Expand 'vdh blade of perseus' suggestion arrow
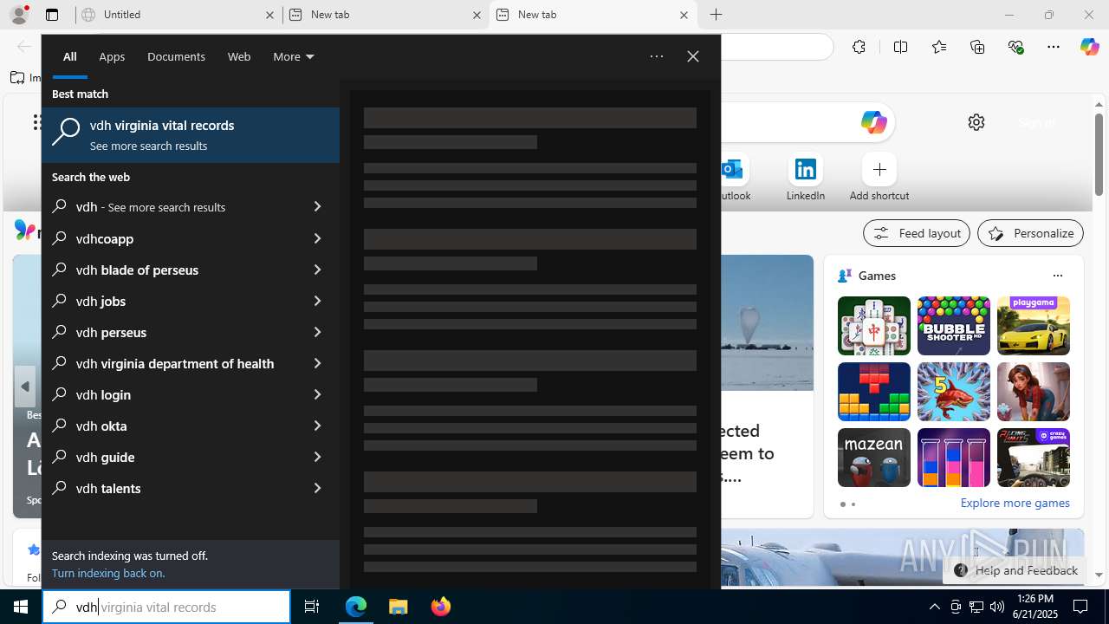This screenshot has width=1109, height=624. pyautogui.click(x=317, y=270)
